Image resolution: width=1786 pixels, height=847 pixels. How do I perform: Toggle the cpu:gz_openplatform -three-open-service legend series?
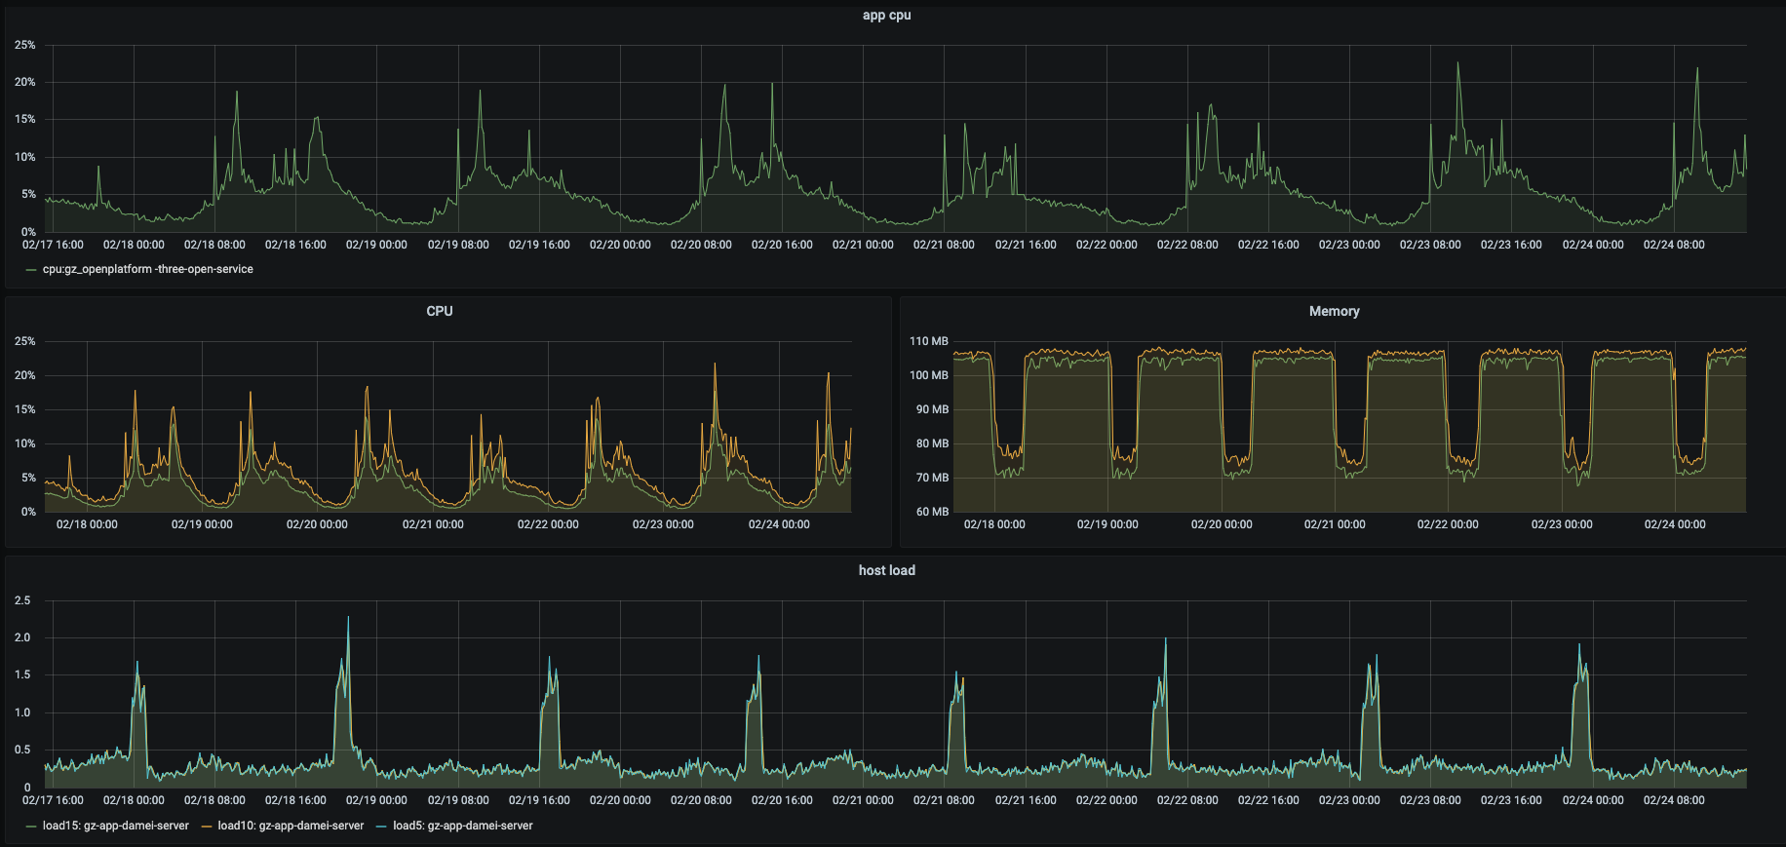click(147, 269)
